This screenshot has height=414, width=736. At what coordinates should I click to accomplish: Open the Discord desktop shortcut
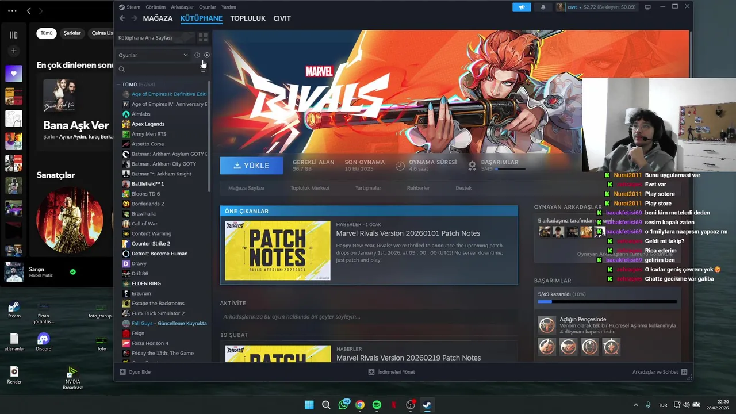[44, 342]
